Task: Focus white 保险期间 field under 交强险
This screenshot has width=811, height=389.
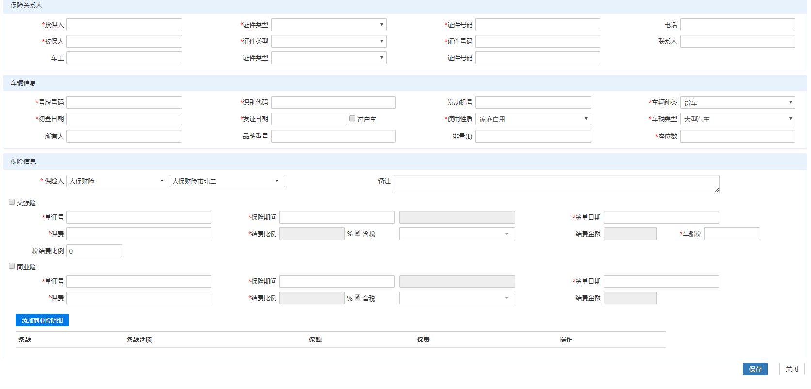Action: (x=337, y=217)
